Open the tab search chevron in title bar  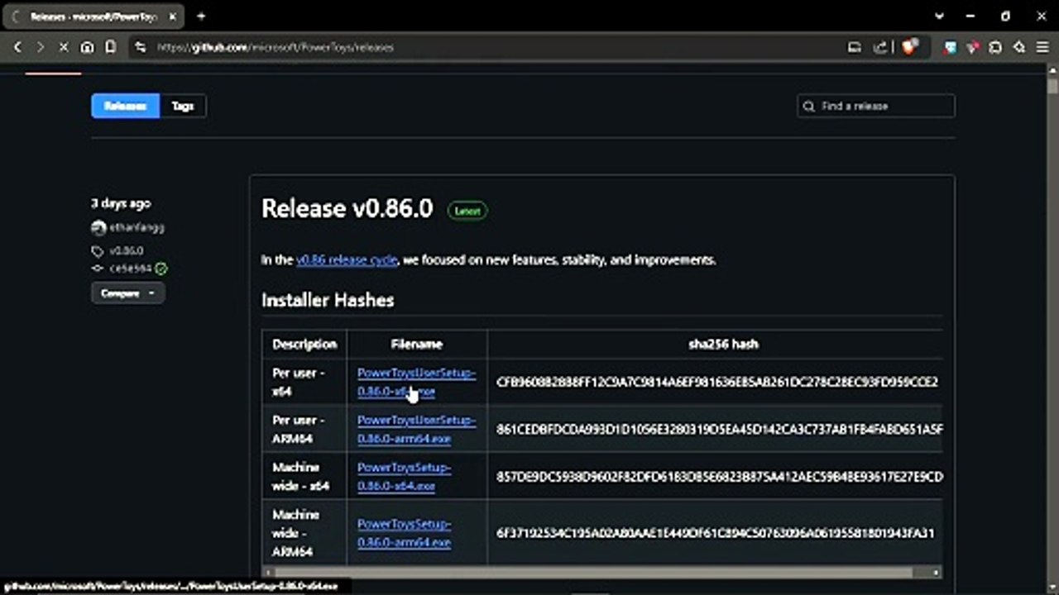(939, 16)
